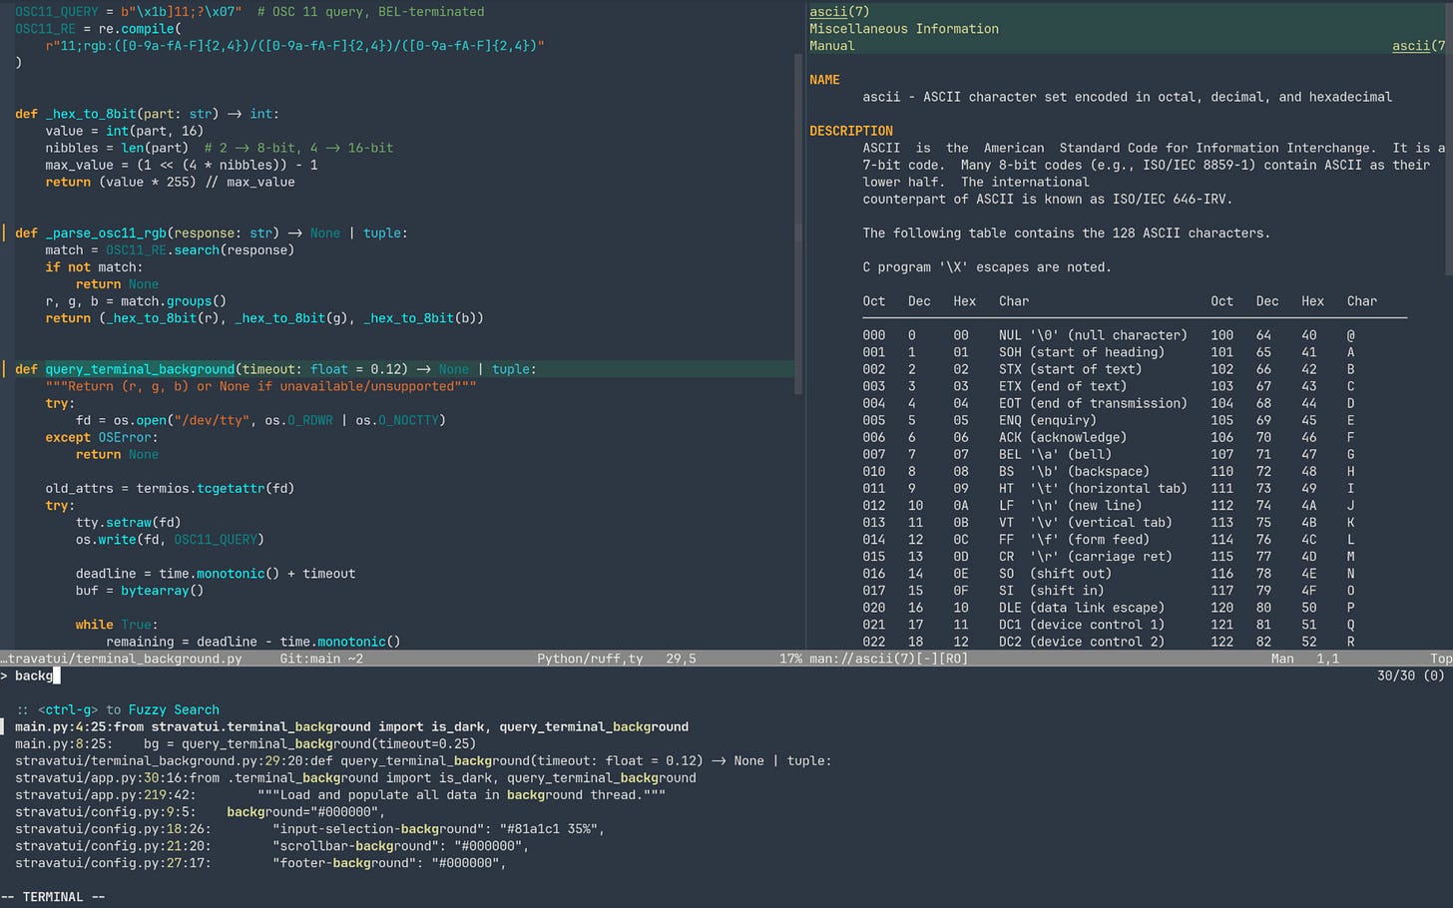1453x908 pixels.
Task: Click the "man://ascii(7)[-][RO]" buffer name
Action: click(x=888, y=659)
